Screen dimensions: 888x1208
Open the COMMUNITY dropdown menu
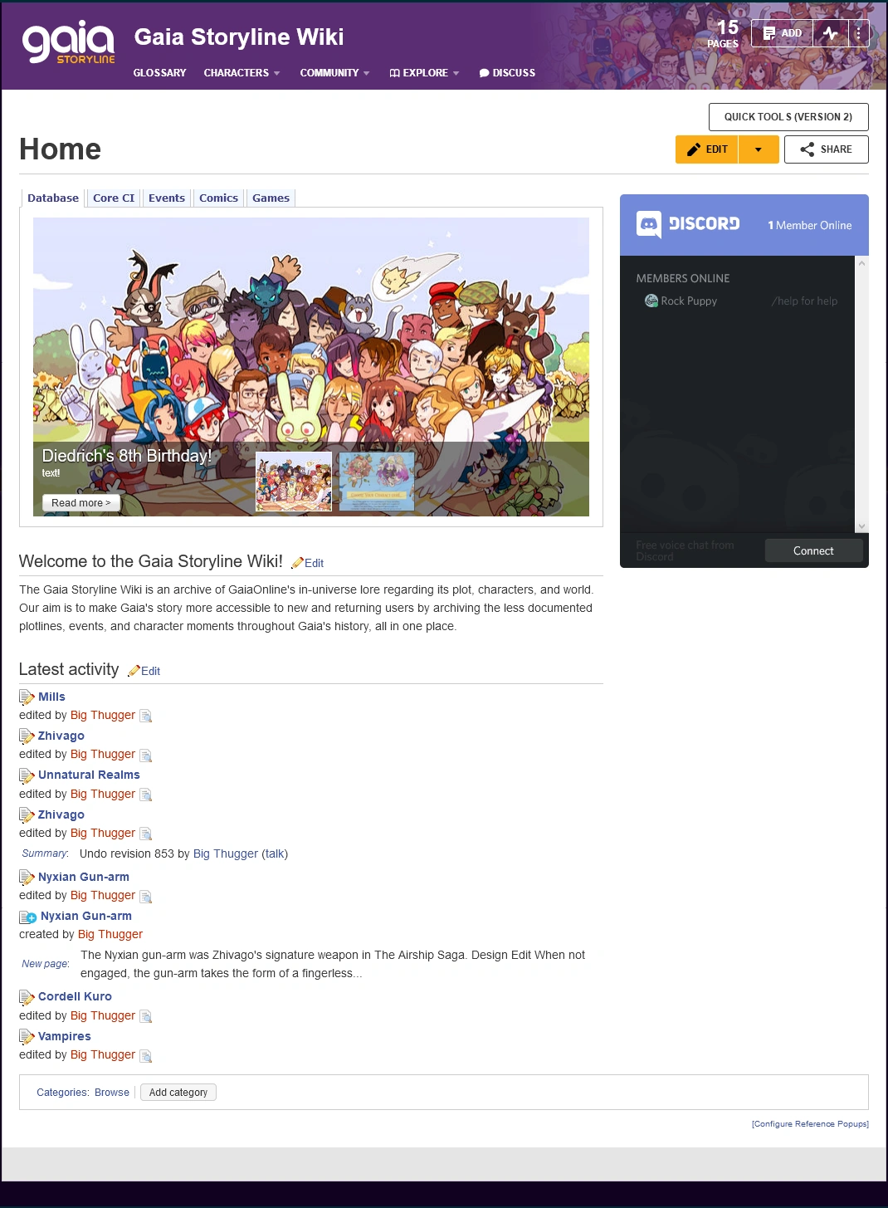tap(332, 73)
